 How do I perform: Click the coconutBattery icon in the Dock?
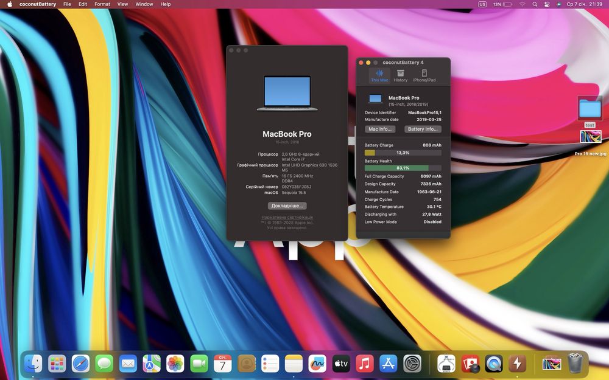coord(517,364)
